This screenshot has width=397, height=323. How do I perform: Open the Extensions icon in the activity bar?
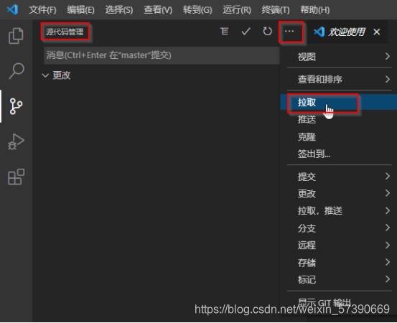point(17,177)
